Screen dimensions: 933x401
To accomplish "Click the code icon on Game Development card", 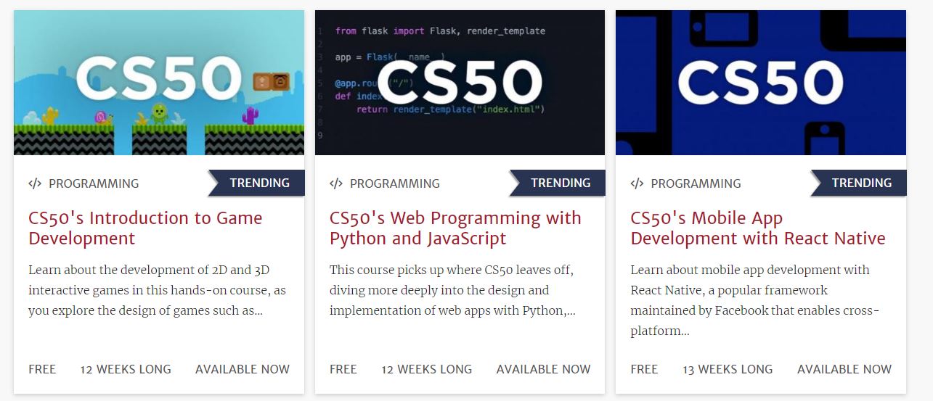I will click(x=35, y=183).
